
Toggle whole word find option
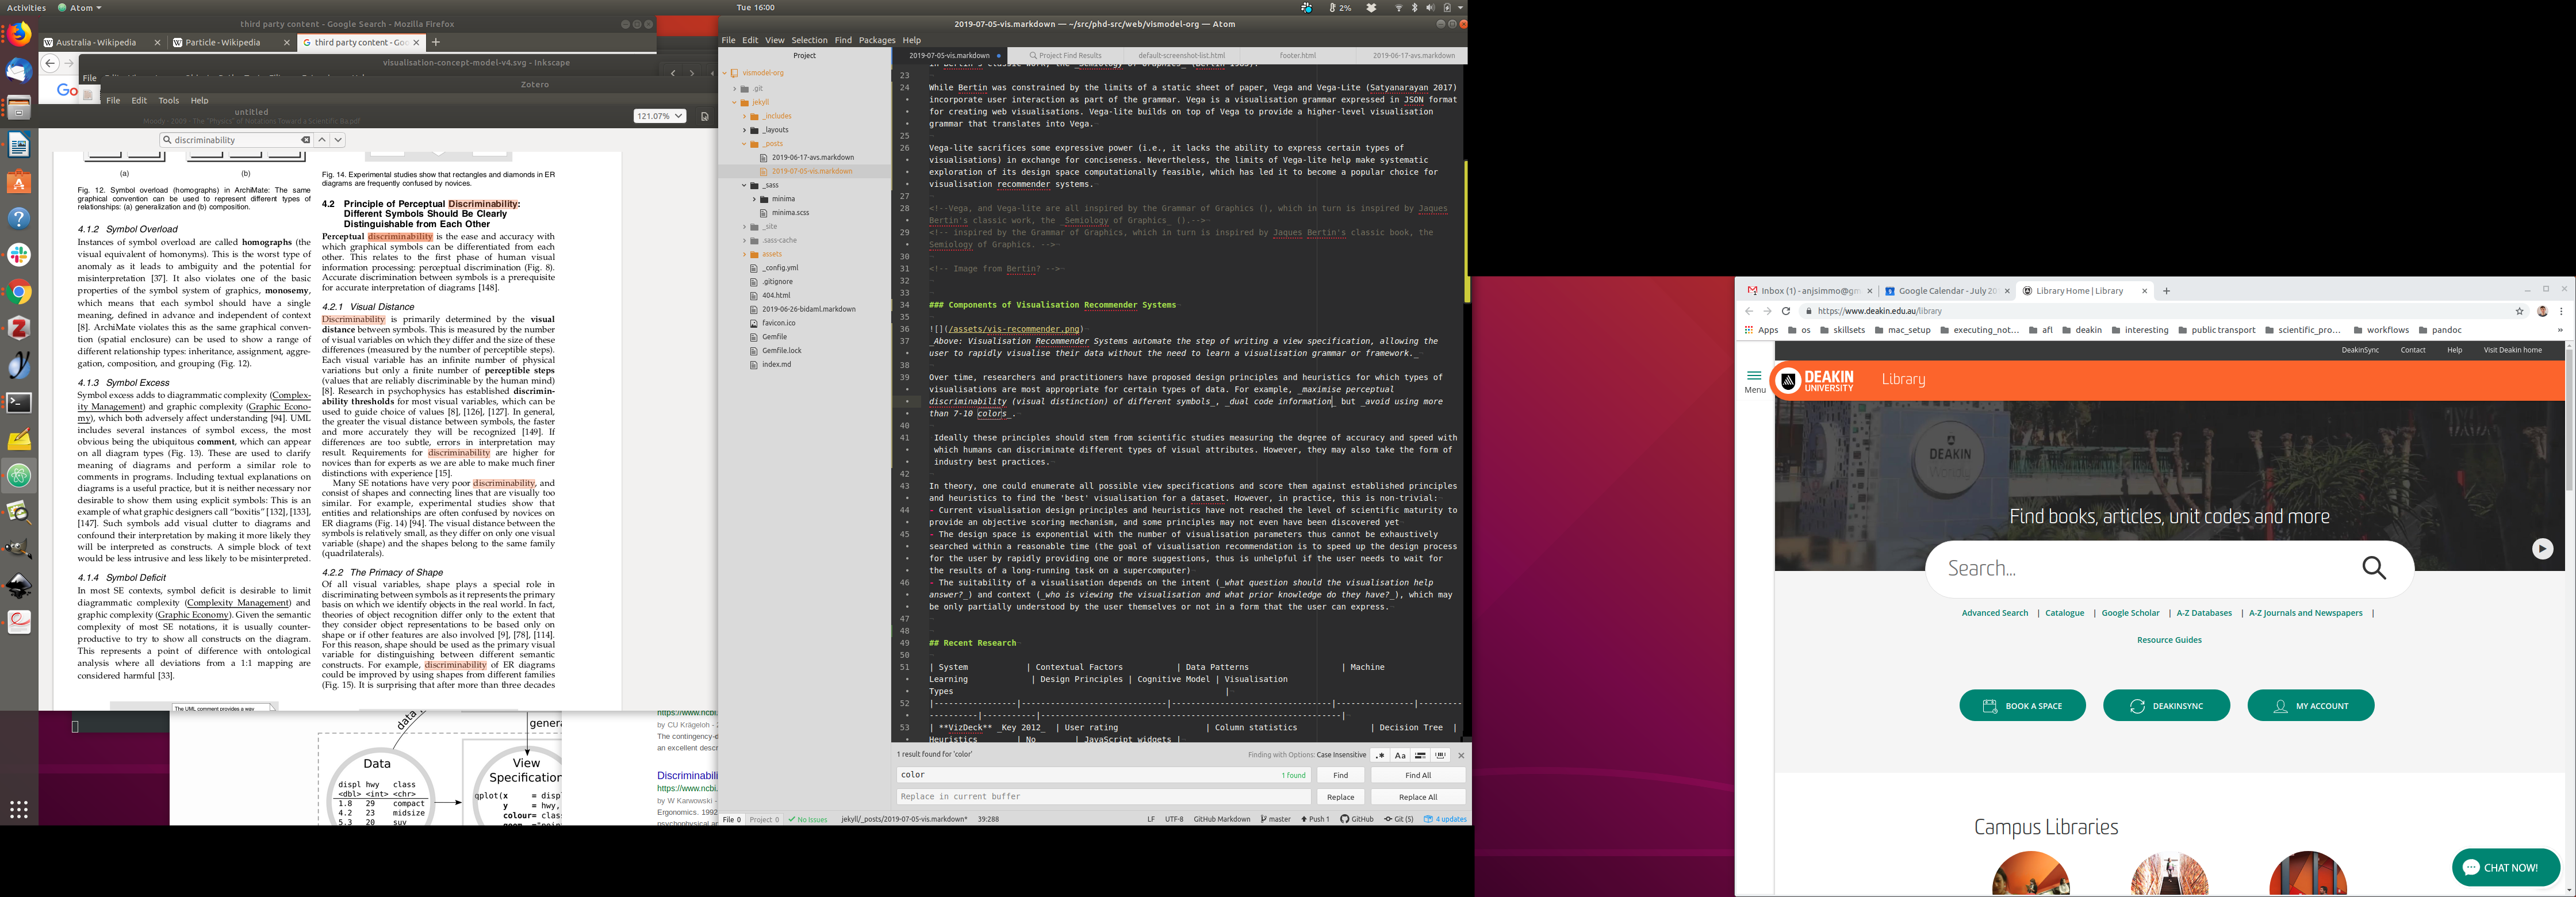[1441, 756]
